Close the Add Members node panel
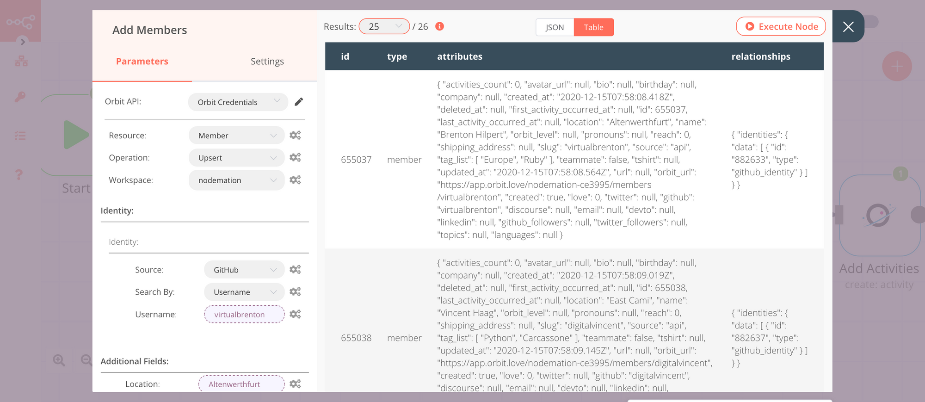Image resolution: width=925 pixels, height=402 pixels. (x=848, y=27)
